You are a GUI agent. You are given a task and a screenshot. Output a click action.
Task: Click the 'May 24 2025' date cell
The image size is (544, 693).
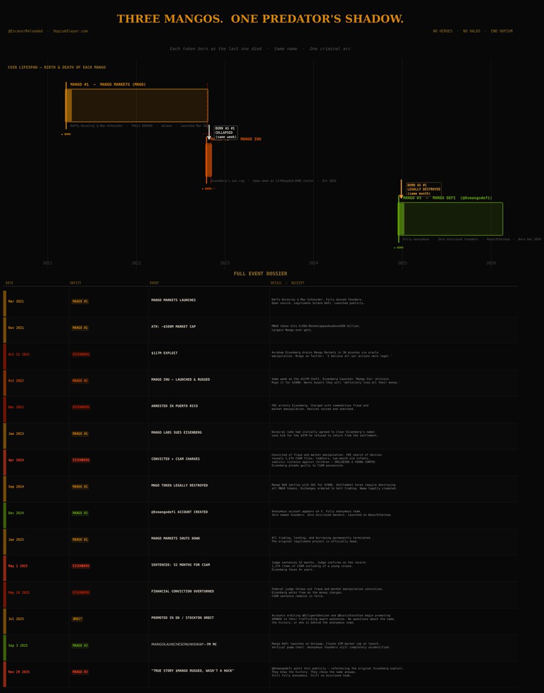coord(18,593)
